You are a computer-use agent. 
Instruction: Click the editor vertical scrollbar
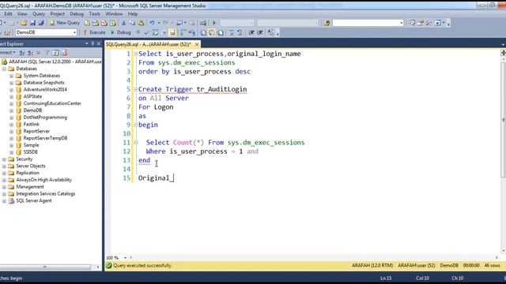[x=503, y=120]
